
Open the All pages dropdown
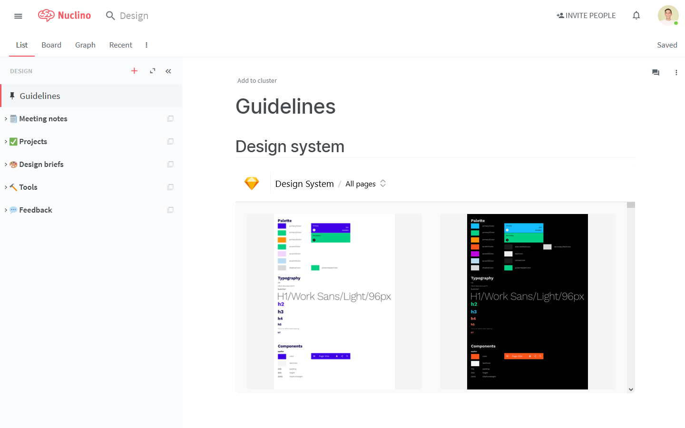[x=366, y=184]
